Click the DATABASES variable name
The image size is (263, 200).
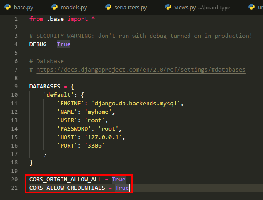[45, 87]
